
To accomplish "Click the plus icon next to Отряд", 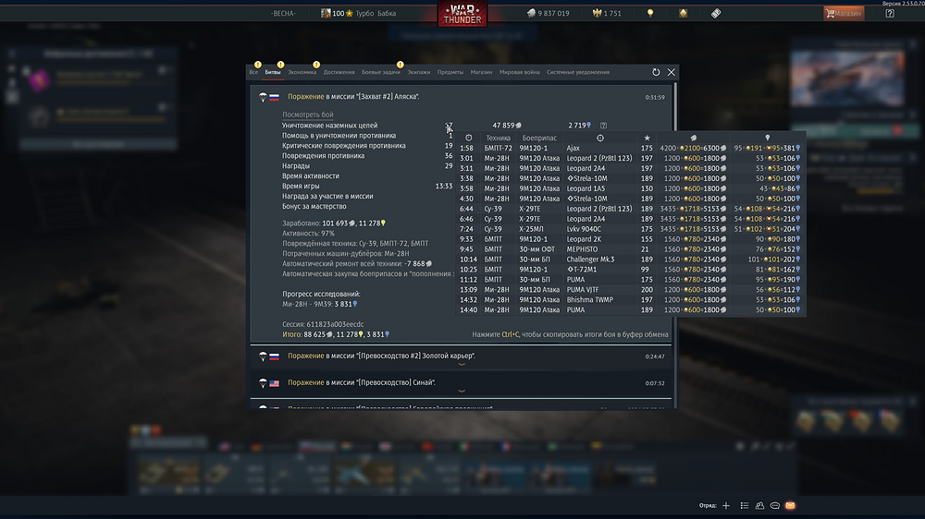I will (726, 506).
